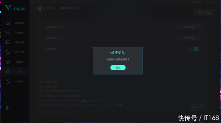Open 灯光设置 lightbulb icon

point(8,52)
